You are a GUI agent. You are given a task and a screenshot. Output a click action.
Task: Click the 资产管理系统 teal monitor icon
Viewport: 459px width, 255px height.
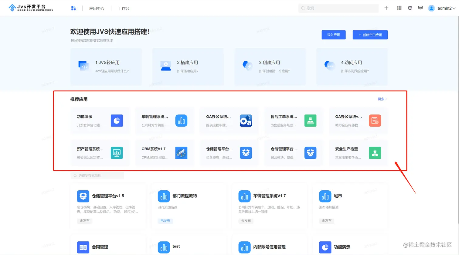(117, 153)
